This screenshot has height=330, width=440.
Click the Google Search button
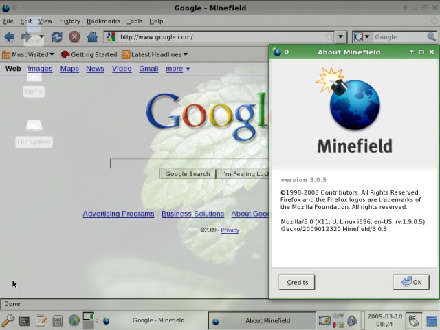[188, 174]
